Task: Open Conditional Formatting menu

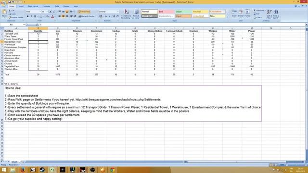Action: pos(126,14)
